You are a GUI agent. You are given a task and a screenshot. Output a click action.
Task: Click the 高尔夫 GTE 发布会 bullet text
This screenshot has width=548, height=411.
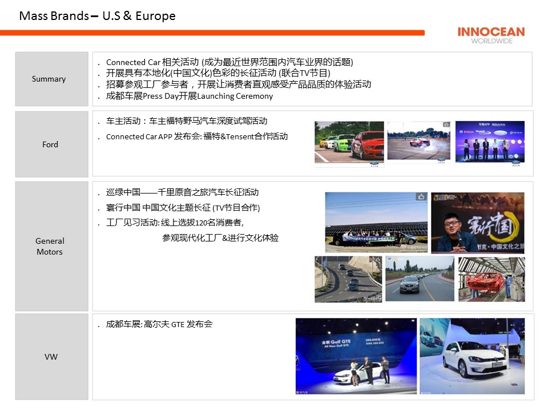coord(159,324)
